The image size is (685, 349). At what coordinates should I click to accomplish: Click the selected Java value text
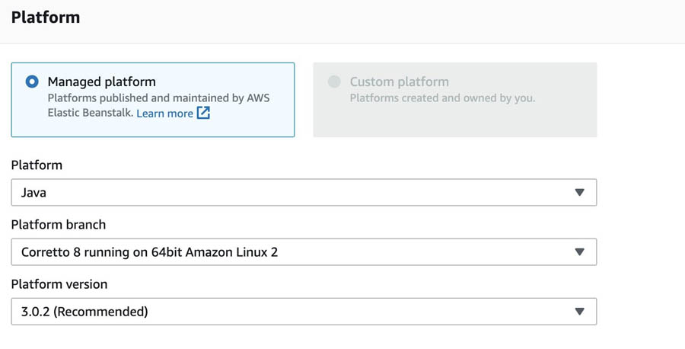coord(33,193)
